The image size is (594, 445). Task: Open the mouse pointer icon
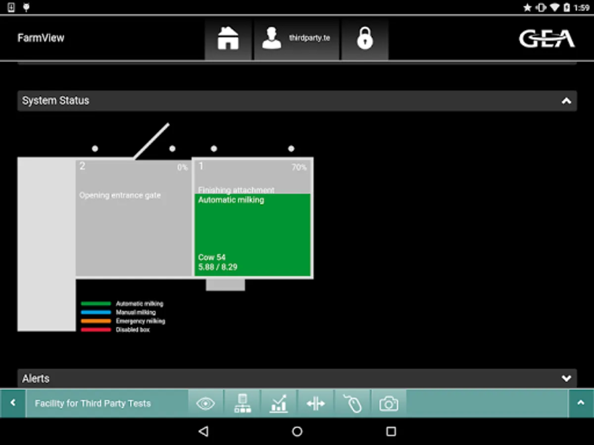tap(352, 404)
